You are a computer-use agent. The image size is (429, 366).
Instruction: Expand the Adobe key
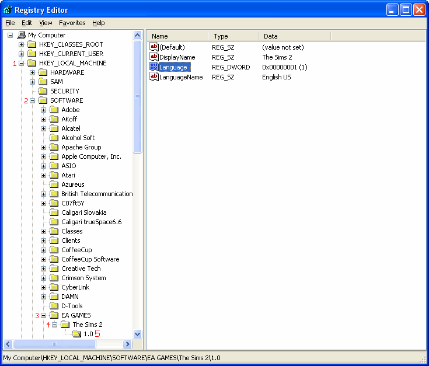(44, 110)
